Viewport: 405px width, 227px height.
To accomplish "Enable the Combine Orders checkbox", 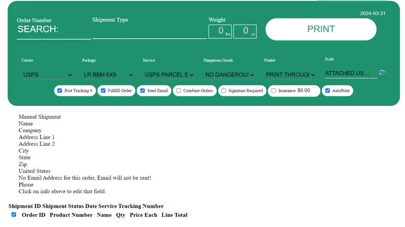I will [179, 91].
